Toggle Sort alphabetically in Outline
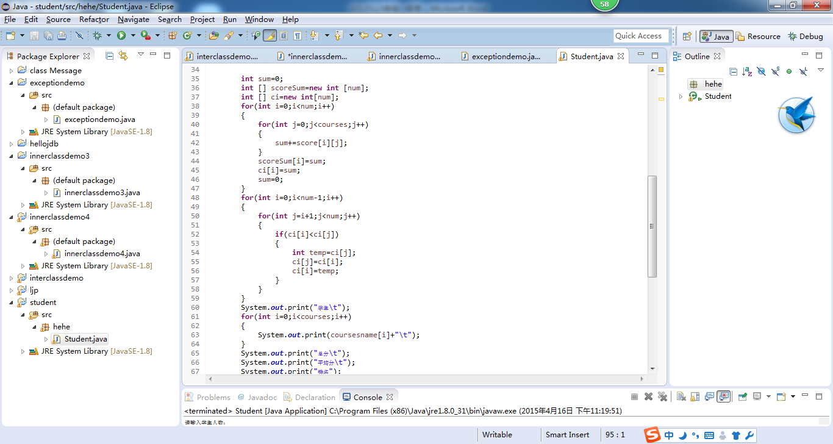Screen dimensions: 833x444 coord(747,71)
